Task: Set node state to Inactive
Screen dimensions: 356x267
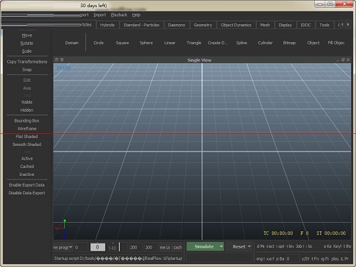Action: click(x=27, y=174)
